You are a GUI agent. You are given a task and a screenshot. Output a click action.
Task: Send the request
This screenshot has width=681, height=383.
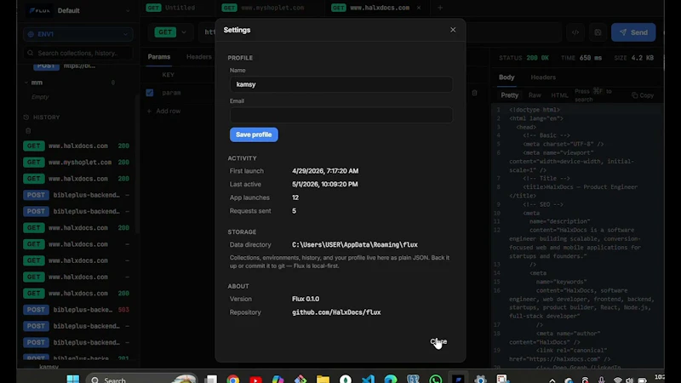pos(633,32)
